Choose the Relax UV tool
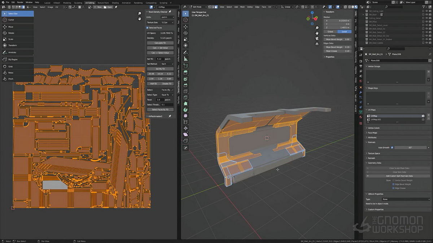The image size is (433, 243). pos(18,73)
